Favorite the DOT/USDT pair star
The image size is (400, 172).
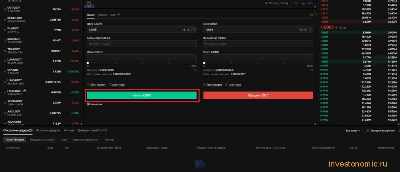click(5, 9)
